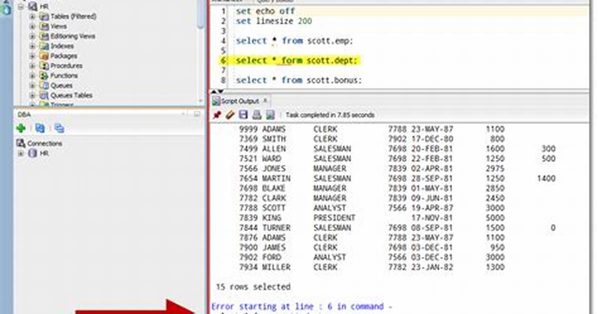
Task: Click the Queues node icon
Action: coord(44,85)
